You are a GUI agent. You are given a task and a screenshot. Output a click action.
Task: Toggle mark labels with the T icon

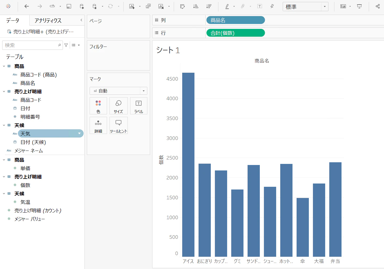pyautogui.click(x=260, y=6)
